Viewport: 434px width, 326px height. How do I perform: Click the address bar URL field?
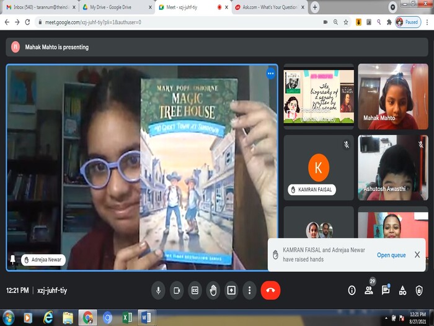[179, 22]
